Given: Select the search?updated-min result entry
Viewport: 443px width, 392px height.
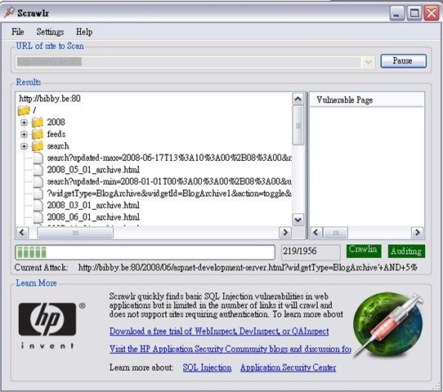Looking at the screenshot, I should (x=169, y=181).
